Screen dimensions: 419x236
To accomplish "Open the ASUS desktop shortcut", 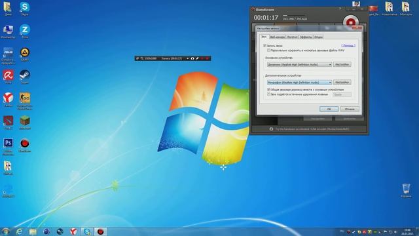I will [8, 56].
